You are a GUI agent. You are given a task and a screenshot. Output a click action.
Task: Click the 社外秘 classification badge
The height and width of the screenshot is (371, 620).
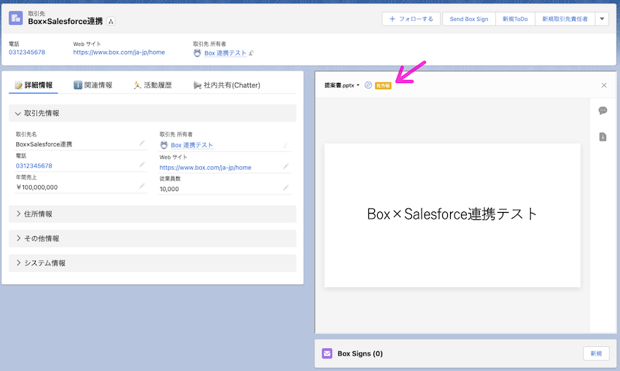click(x=383, y=86)
